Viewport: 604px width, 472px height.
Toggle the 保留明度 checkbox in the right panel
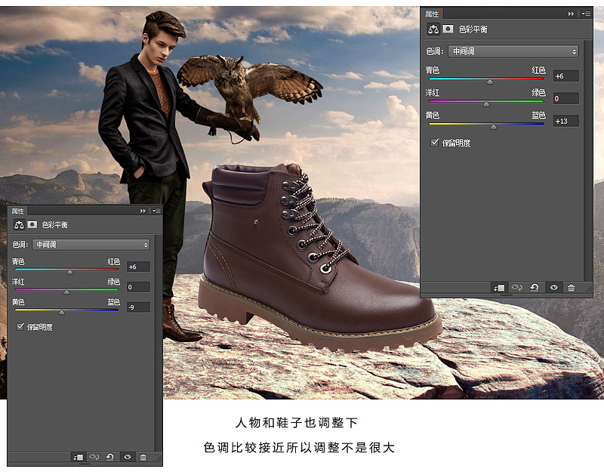(x=435, y=143)
